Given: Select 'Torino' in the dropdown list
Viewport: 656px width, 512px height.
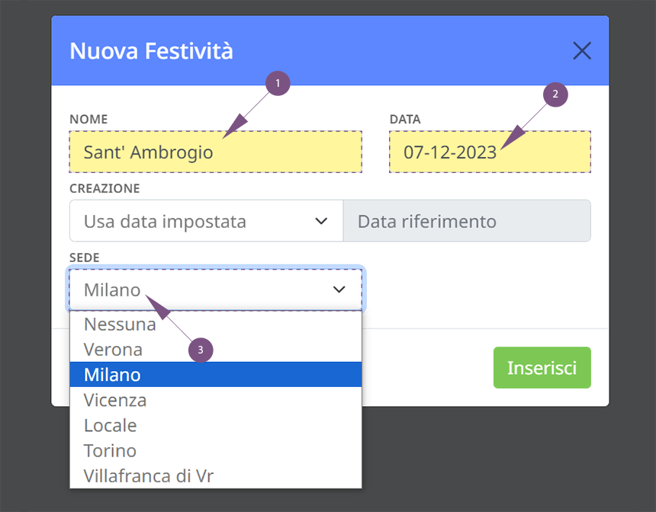Looking at the screenshot, I should pos(215,450).
